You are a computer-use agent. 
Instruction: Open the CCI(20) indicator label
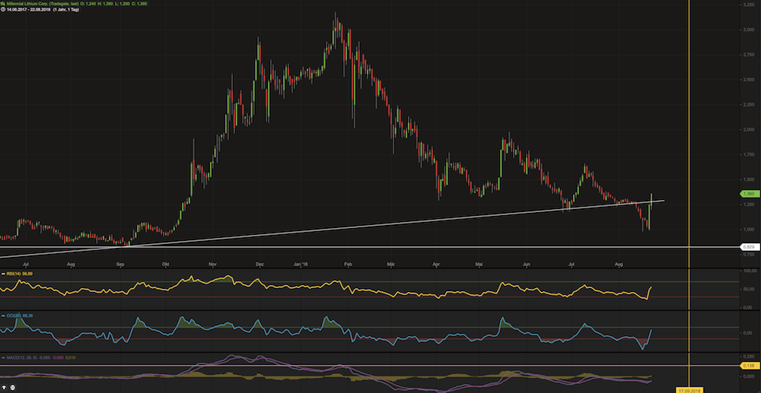coord(11,314)
